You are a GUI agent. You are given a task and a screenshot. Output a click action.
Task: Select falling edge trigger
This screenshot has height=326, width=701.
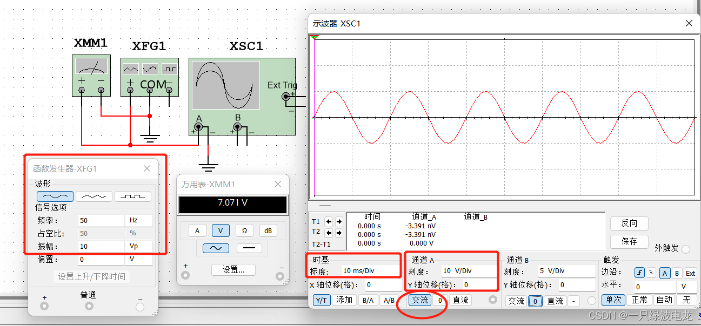pos(651,273)
